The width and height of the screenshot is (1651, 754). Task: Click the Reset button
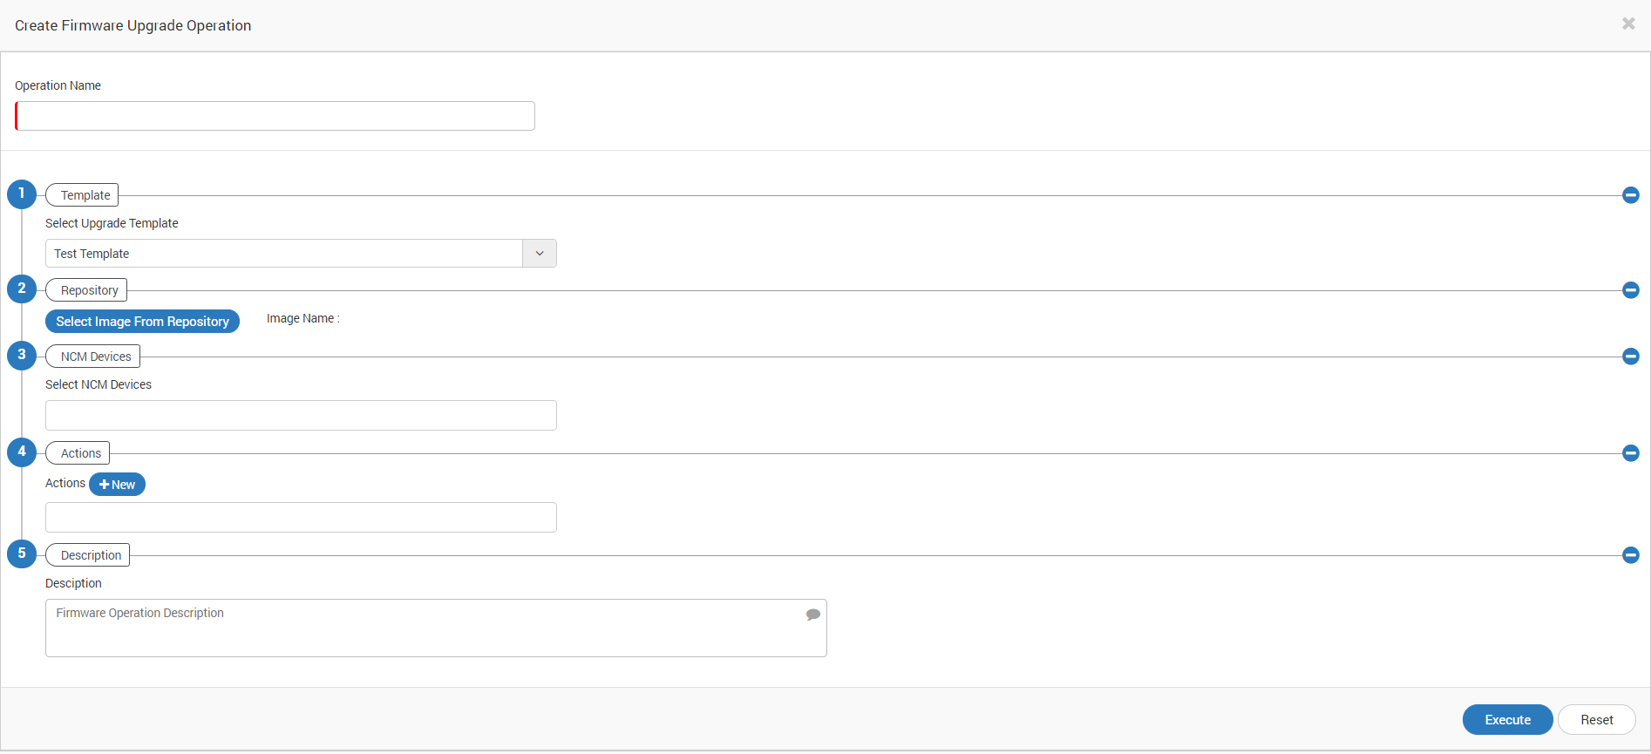point(1597,720)
